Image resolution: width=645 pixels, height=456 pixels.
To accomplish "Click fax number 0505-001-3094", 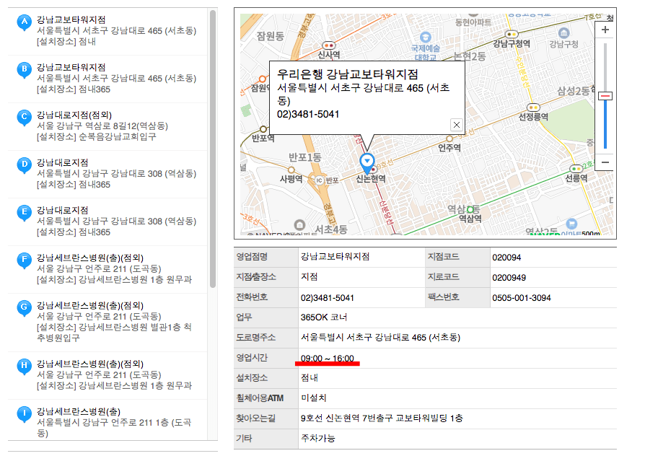I will click(522, 298).
